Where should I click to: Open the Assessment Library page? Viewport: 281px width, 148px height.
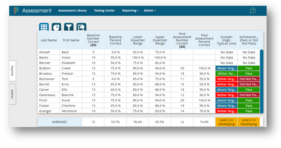pos(72,10)
